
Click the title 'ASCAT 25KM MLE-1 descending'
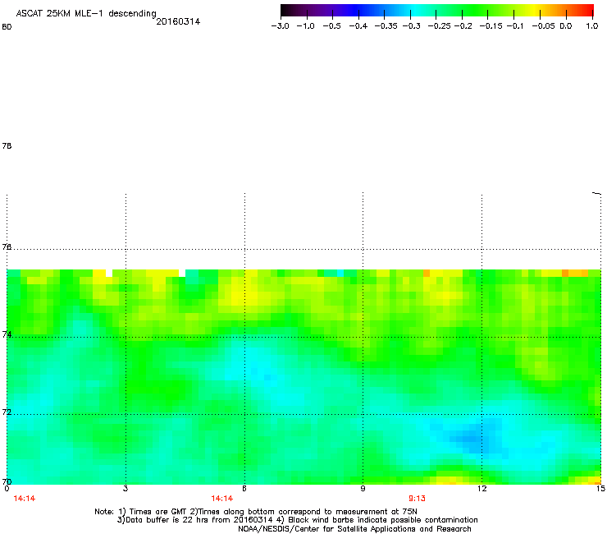click(86, 13)
